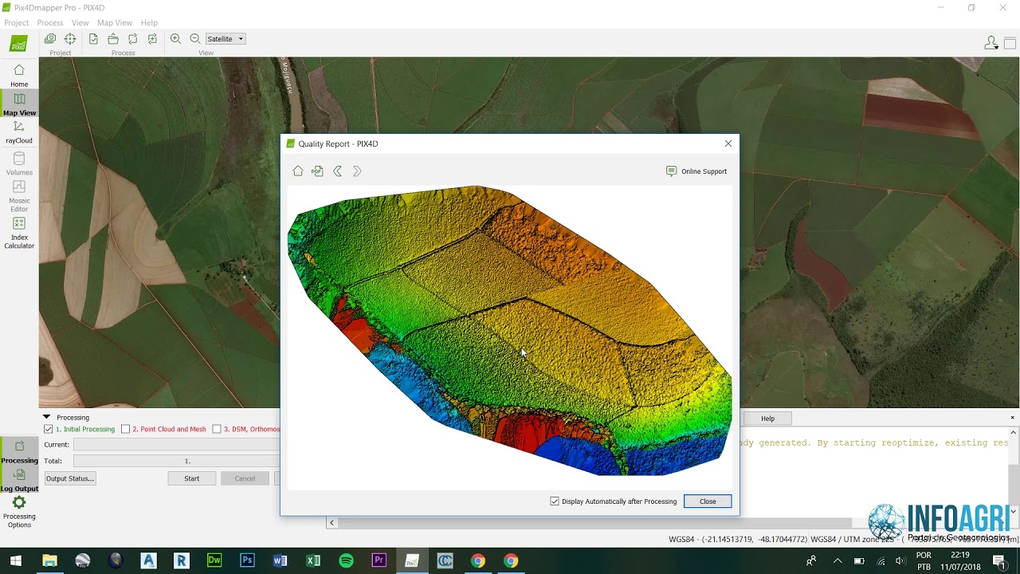The width and height of the screenshot is (1020, 574).
Task: Select the Help tab in bottom panel
Action: click(x=767, y=419)
